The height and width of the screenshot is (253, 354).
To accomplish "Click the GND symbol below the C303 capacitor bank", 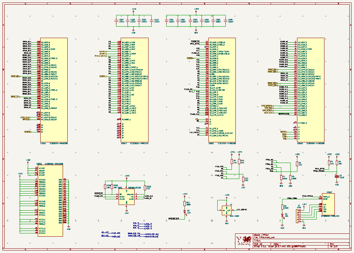I will pyautogui.click(x=196, y=31).
